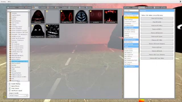Viewport: 182px width, 102px height.
Task: Switch to the Dupes tab
Action: (82, 7)
